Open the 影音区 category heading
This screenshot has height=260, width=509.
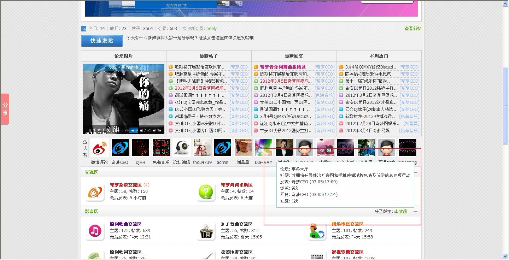[92, 212]
